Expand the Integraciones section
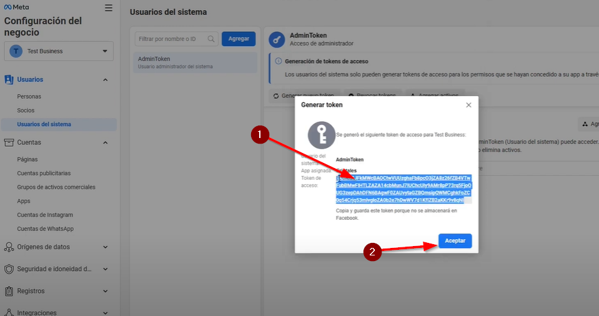599x316 pixels. (x=106, y=313)
